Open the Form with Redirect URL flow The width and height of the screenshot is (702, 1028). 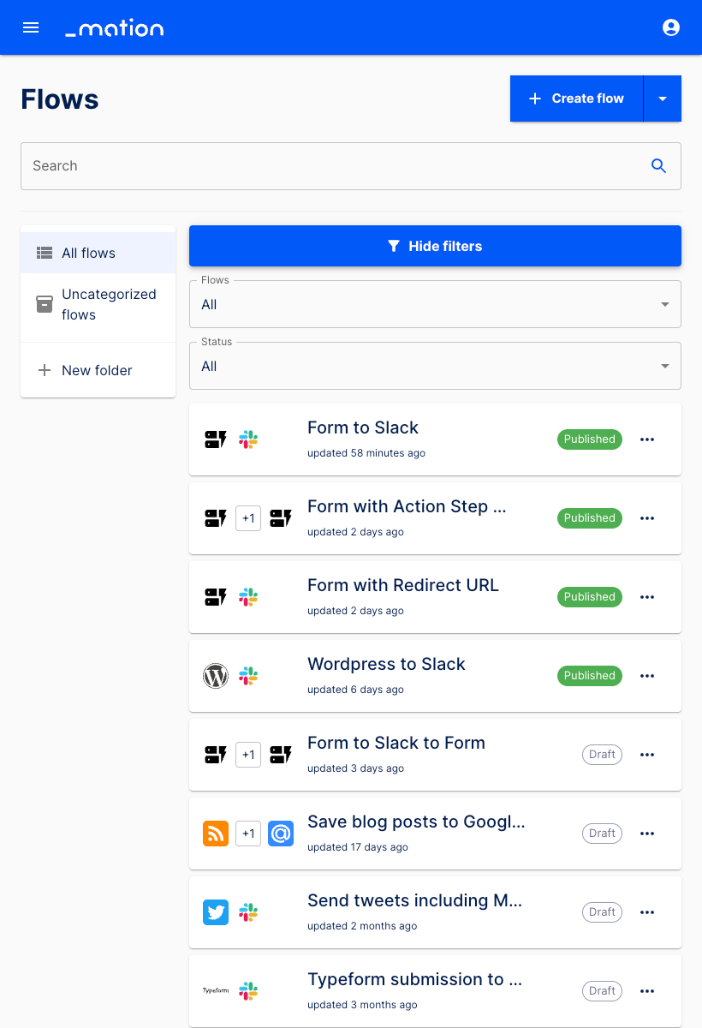coord(402,586)
